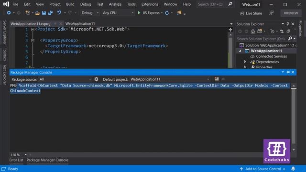Click Solution Explorer Pending Changes Filter icon
306x172 pixels.
click(x=273, y=31)
